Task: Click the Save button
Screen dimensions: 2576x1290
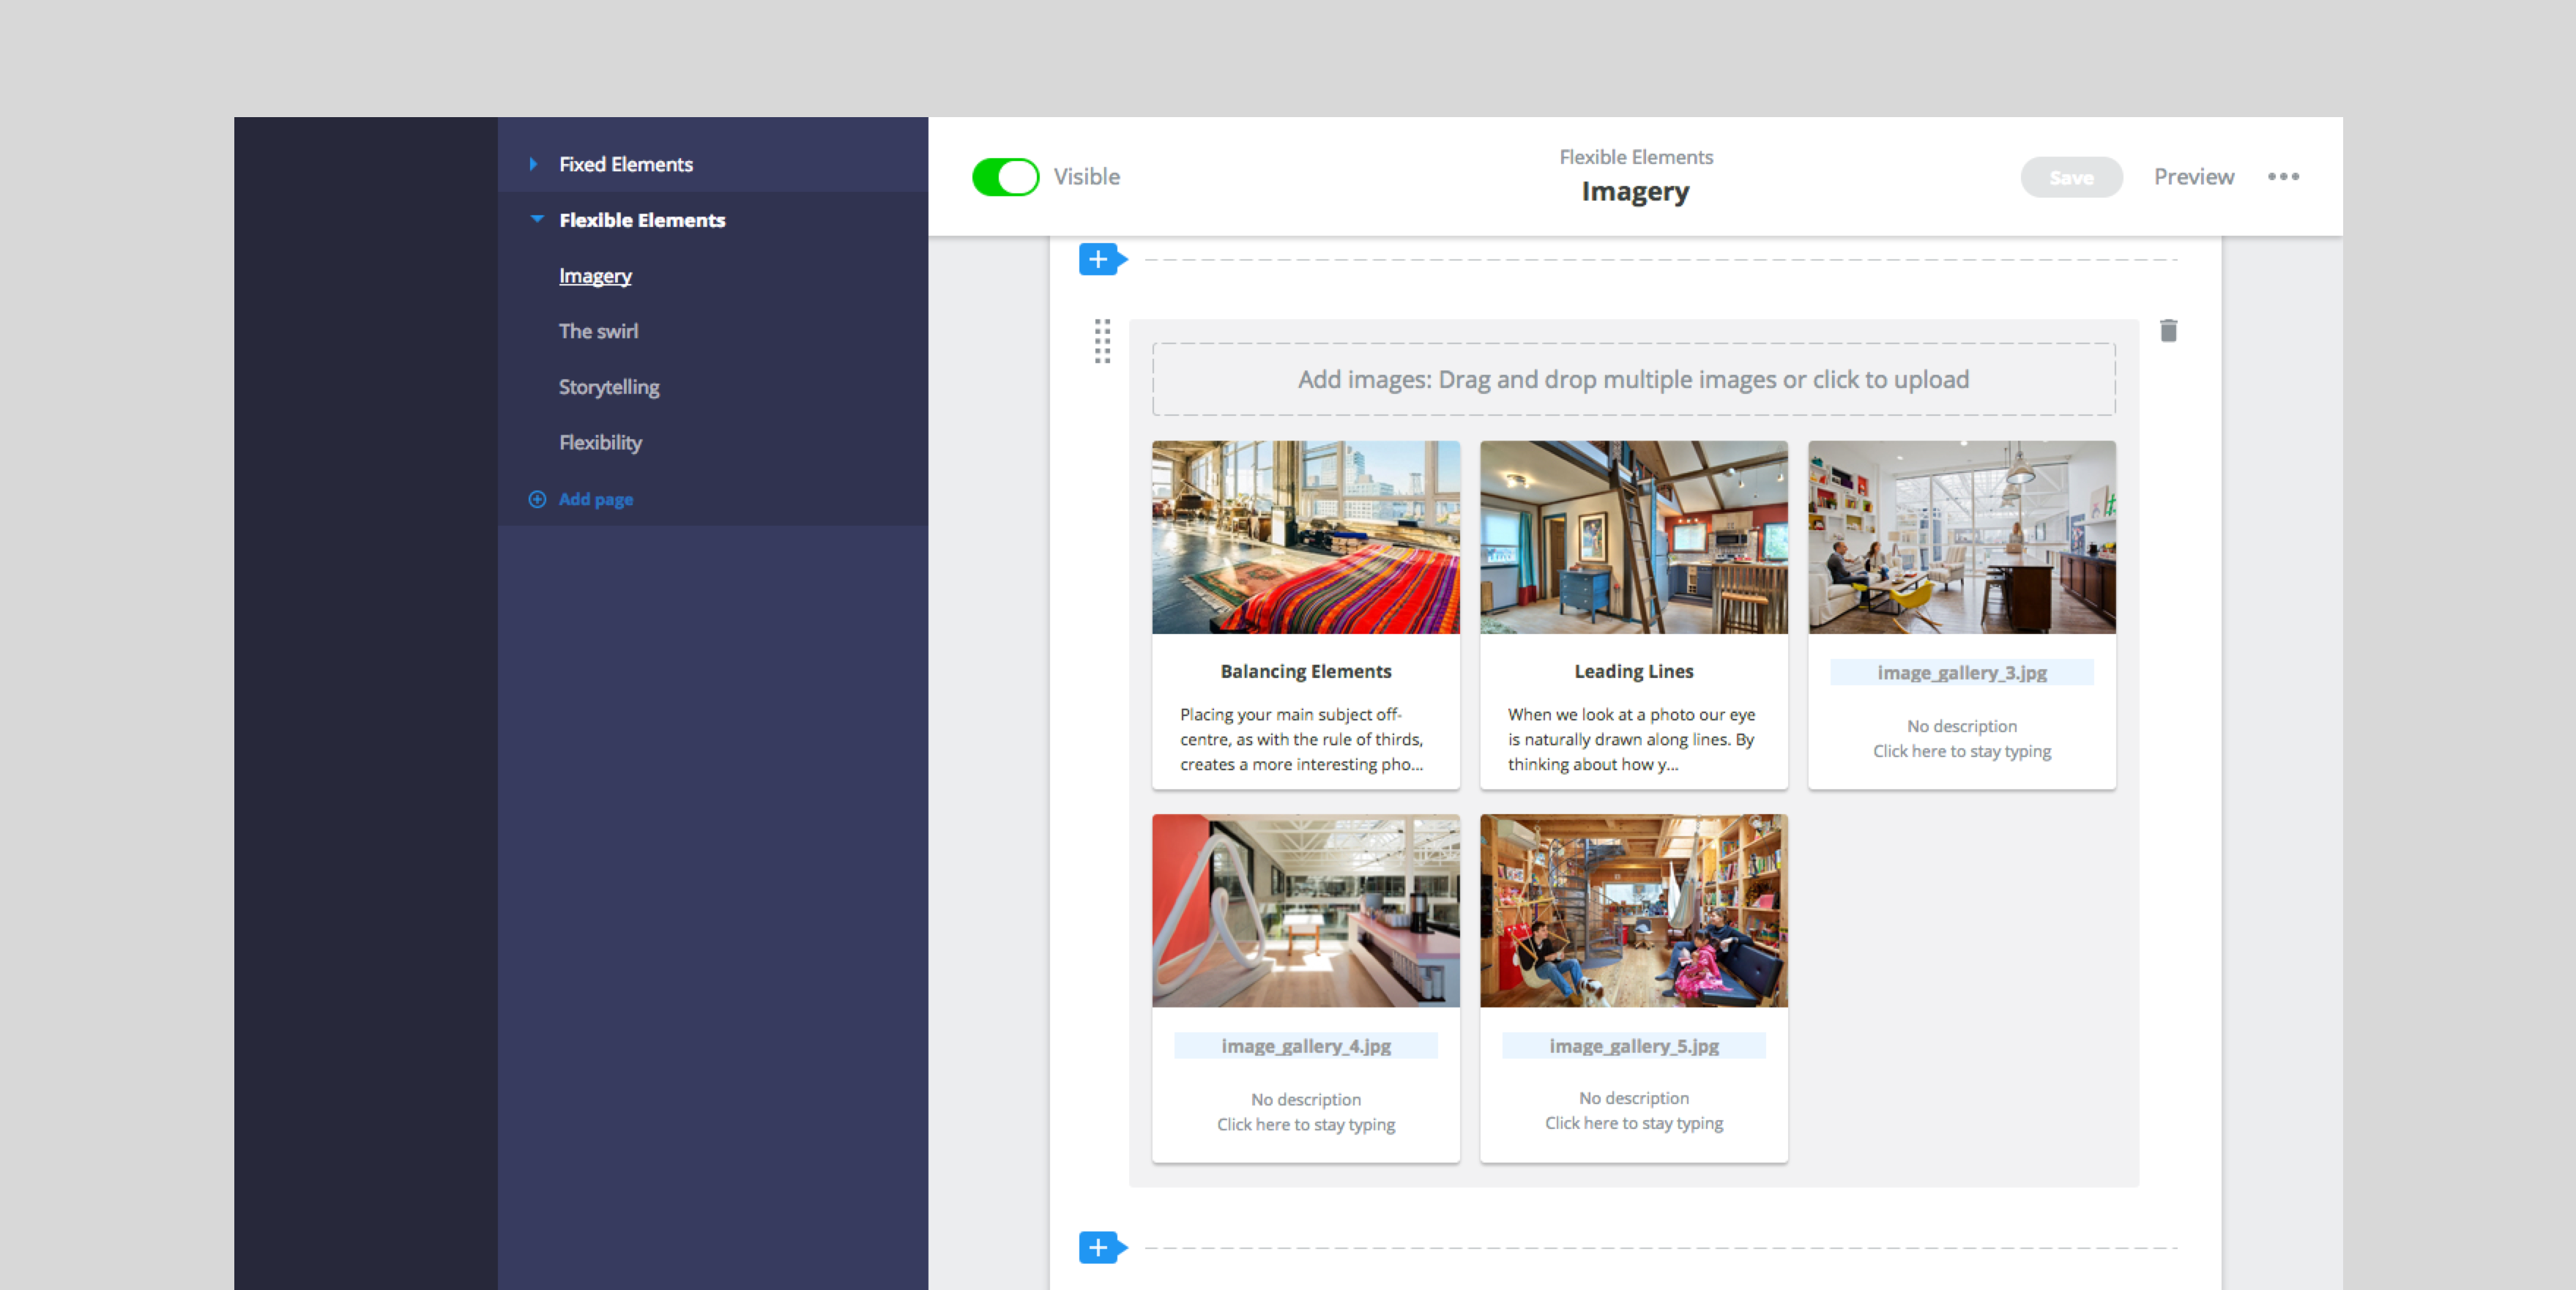Action: point(2071,177)
